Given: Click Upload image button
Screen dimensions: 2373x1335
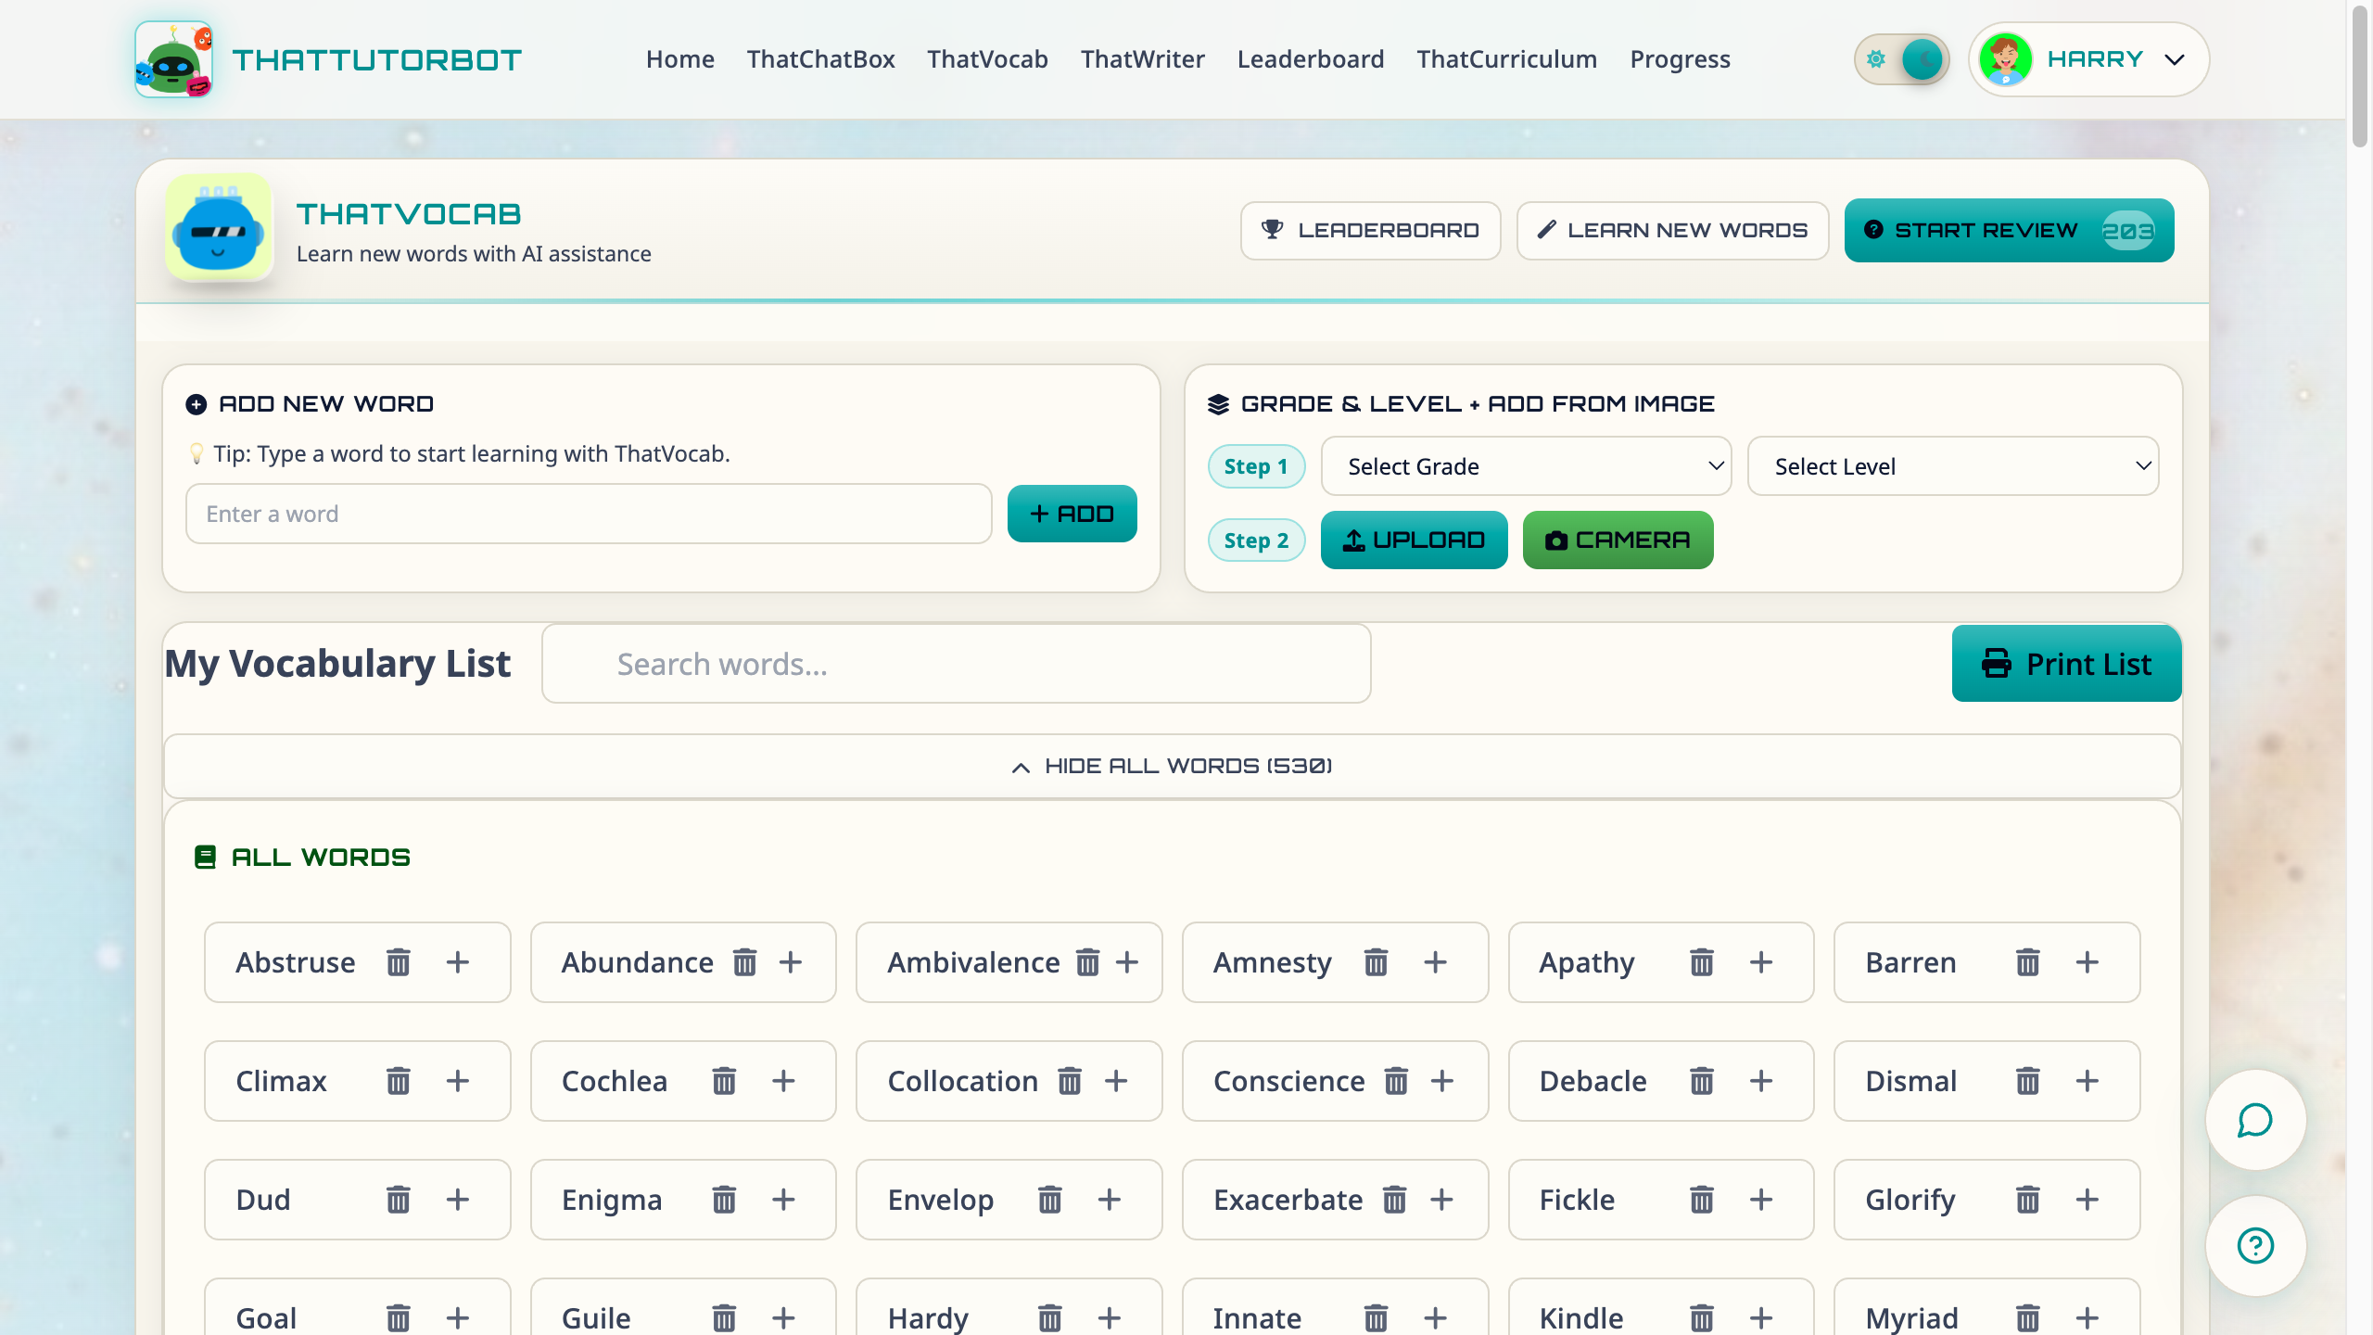Looking at the screenshot, I should 1415,540.
